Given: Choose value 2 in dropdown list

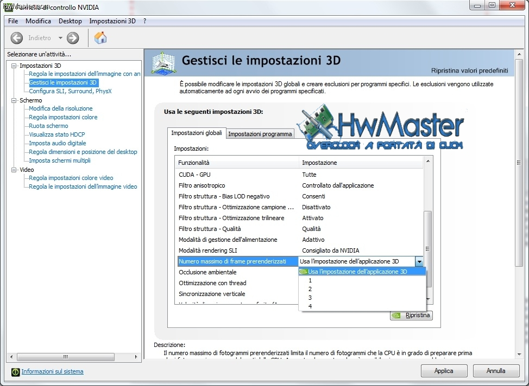Looking at the screenshot, I should click(362, 289).
